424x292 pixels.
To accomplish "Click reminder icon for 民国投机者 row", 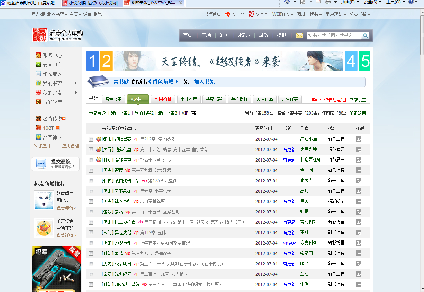I will [359, 222].
